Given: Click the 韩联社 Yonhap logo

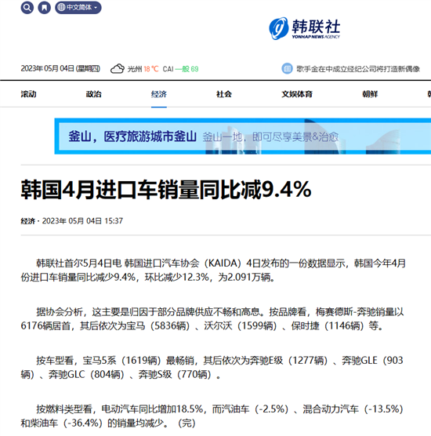Looking at the screenshot, I should 305,29.
